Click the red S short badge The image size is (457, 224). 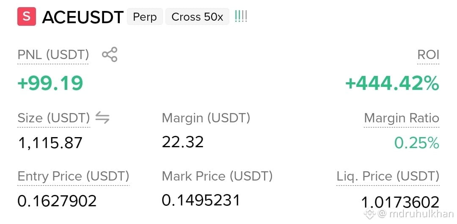click(x=27, y=16)
